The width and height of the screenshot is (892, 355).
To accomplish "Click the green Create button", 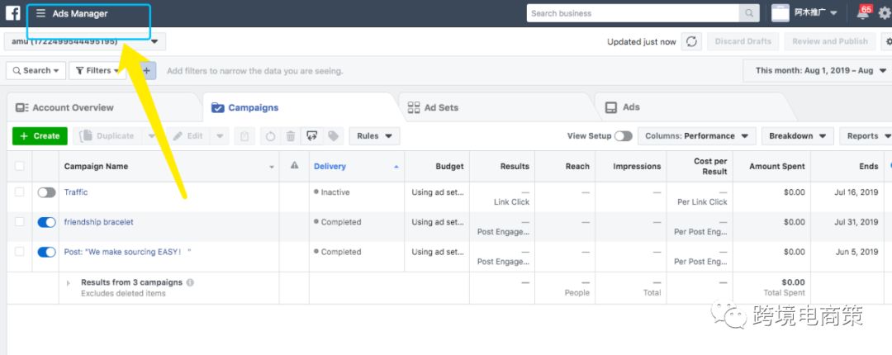I will point(40,136).
